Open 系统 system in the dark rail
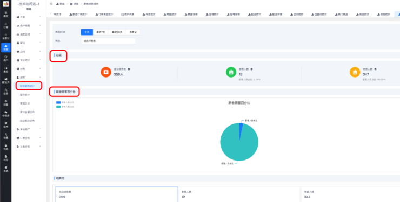 pyautogui.click(x=5, y=169)
